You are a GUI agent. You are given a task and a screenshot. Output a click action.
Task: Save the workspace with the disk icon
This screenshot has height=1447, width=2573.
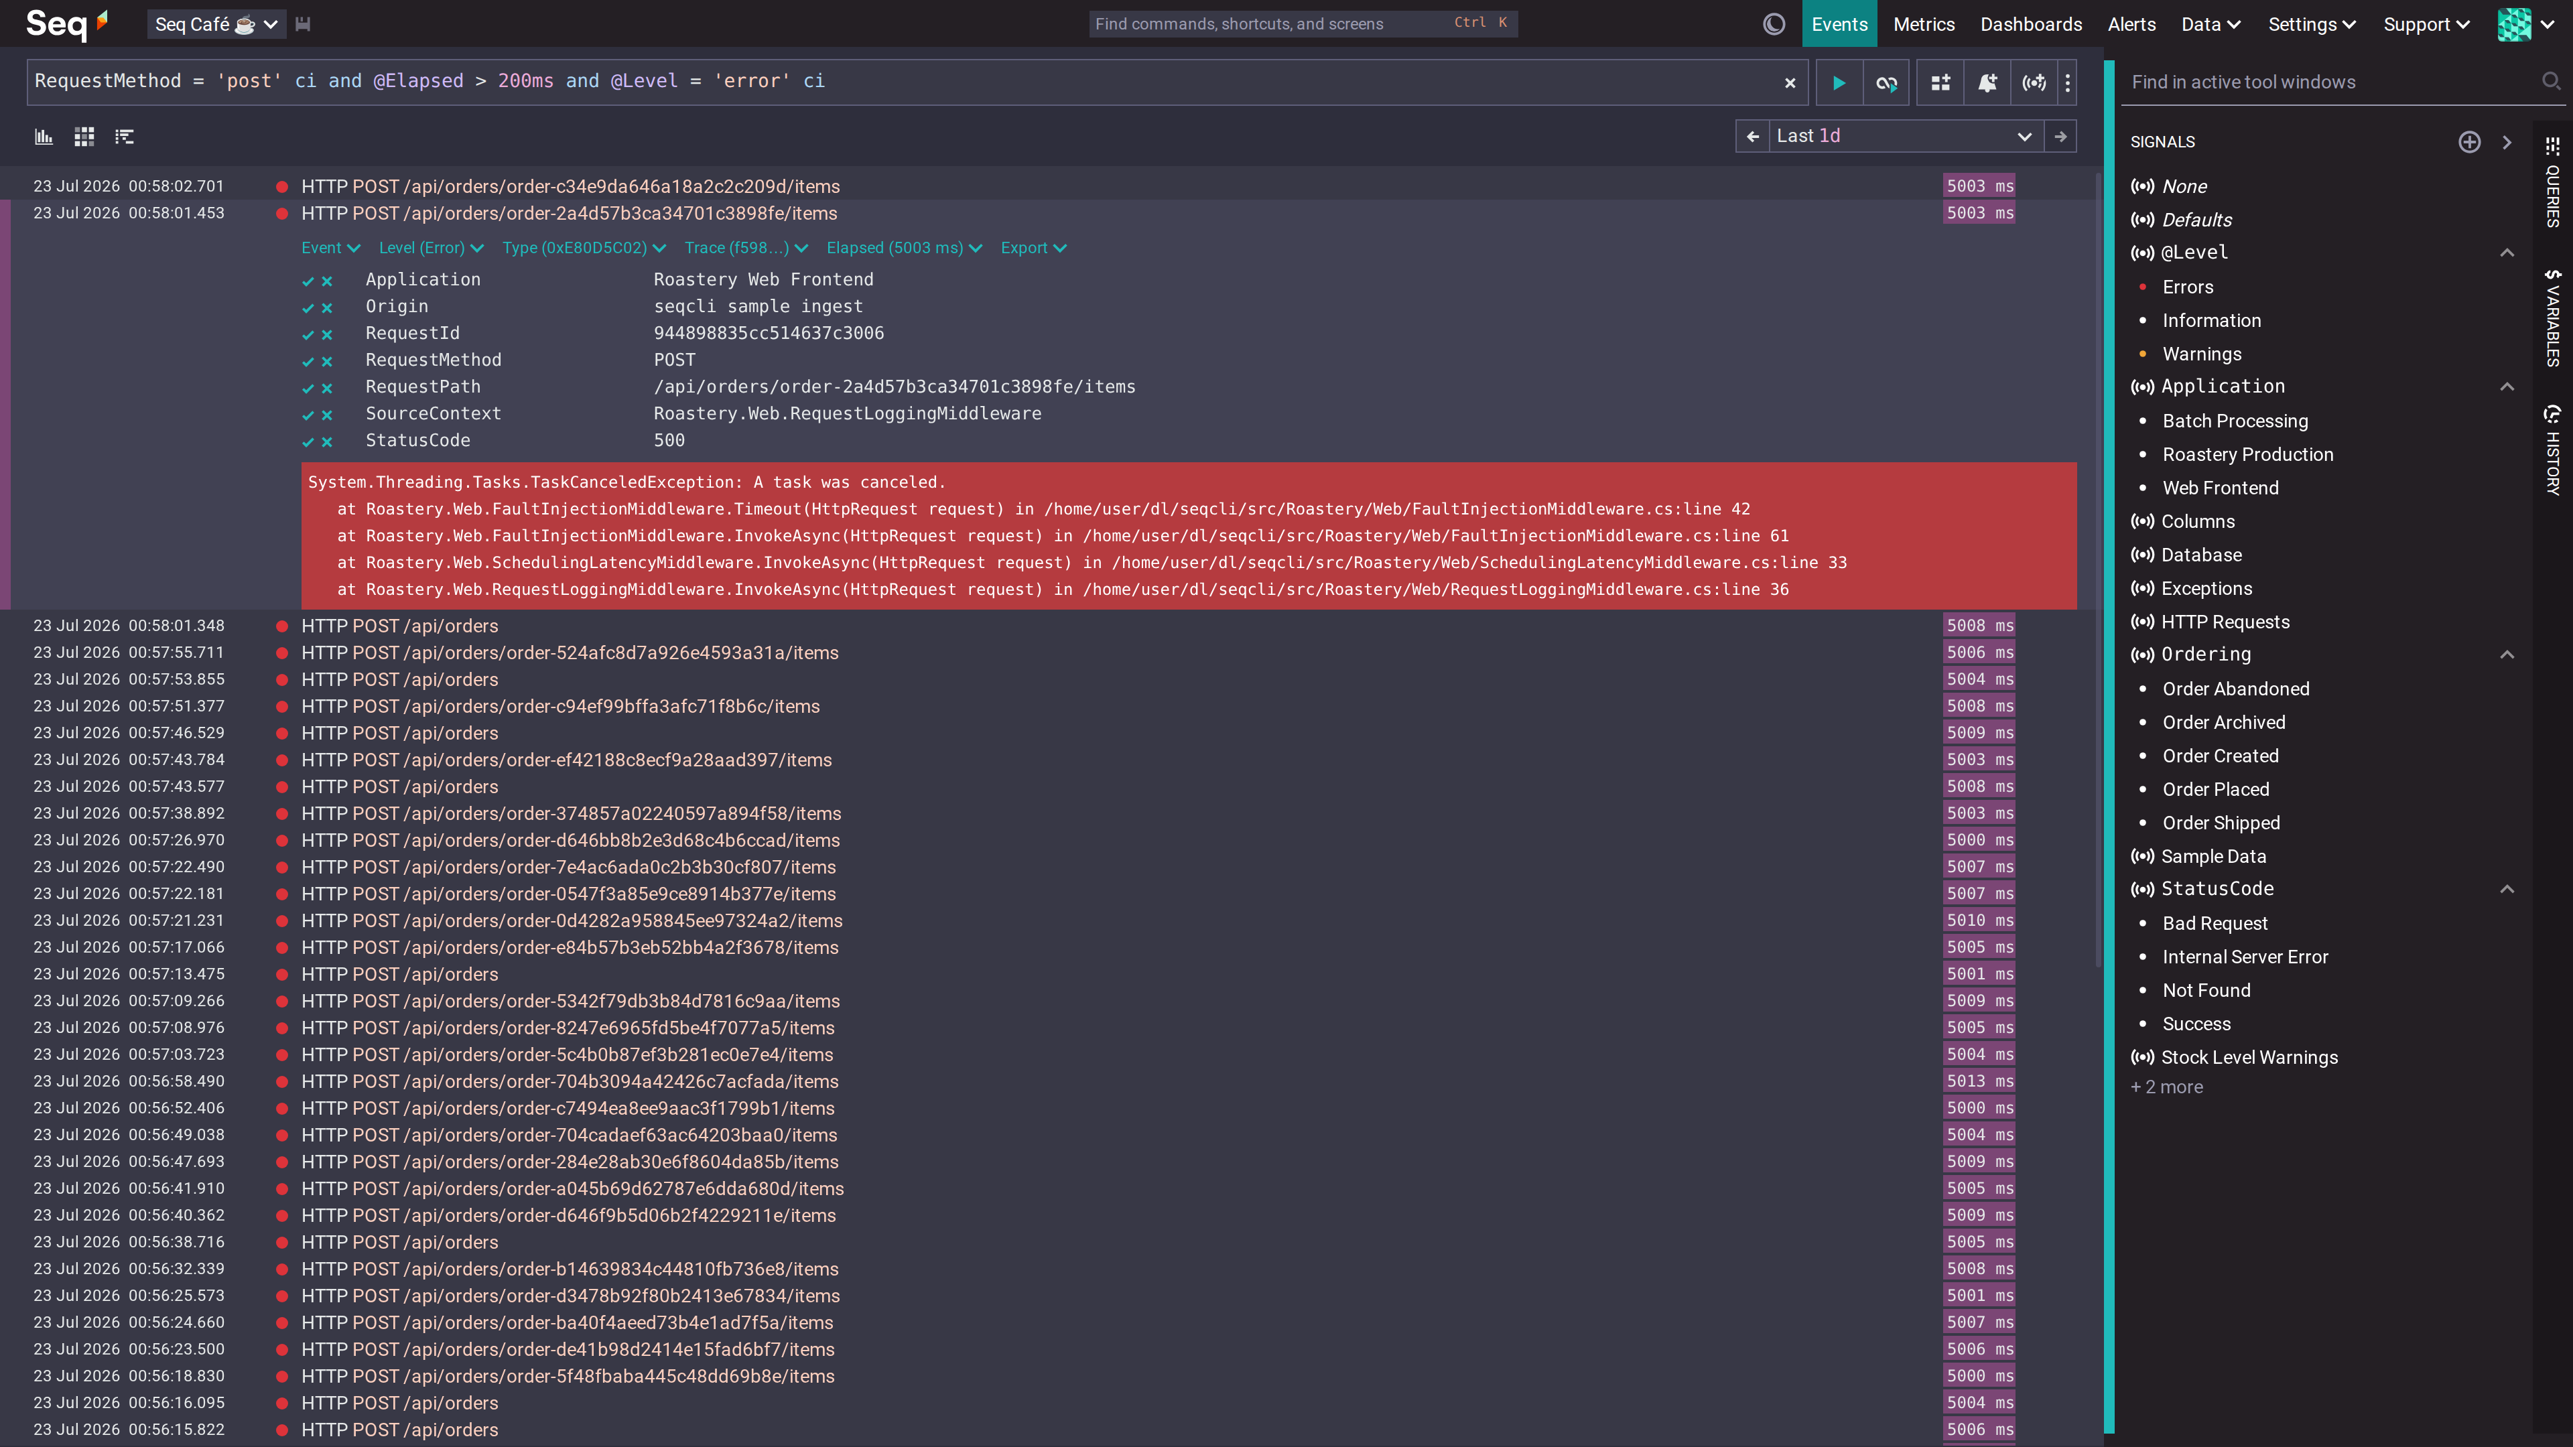(303, 24)
